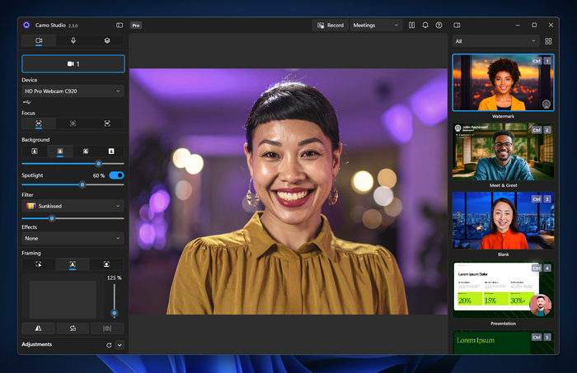Open the HD Pro Webcam C920 device dropdown
Image resolution: width=577 pixels, height=373 pixels.
[x=73, y=91]
